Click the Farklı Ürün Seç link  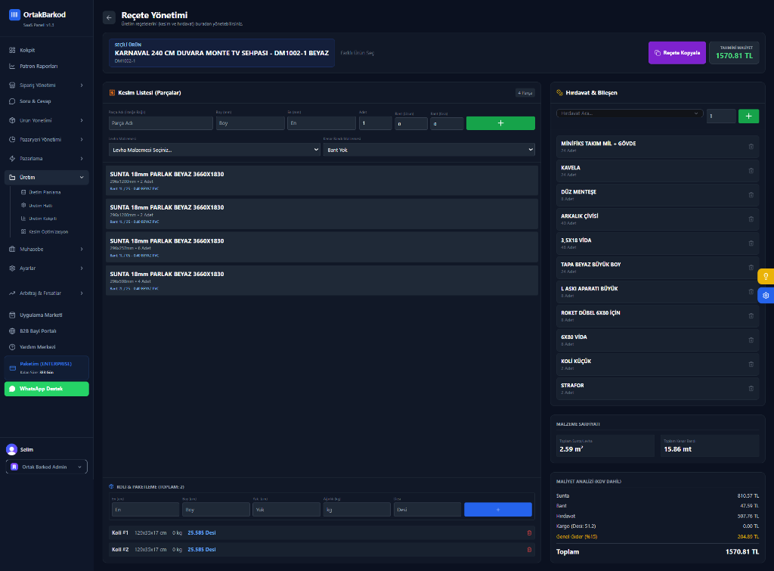[358, 53]
